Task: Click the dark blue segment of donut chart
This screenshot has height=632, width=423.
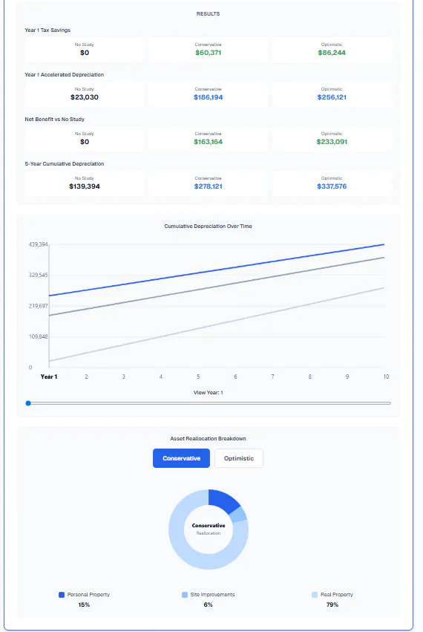Action: (x=223, y=501)
